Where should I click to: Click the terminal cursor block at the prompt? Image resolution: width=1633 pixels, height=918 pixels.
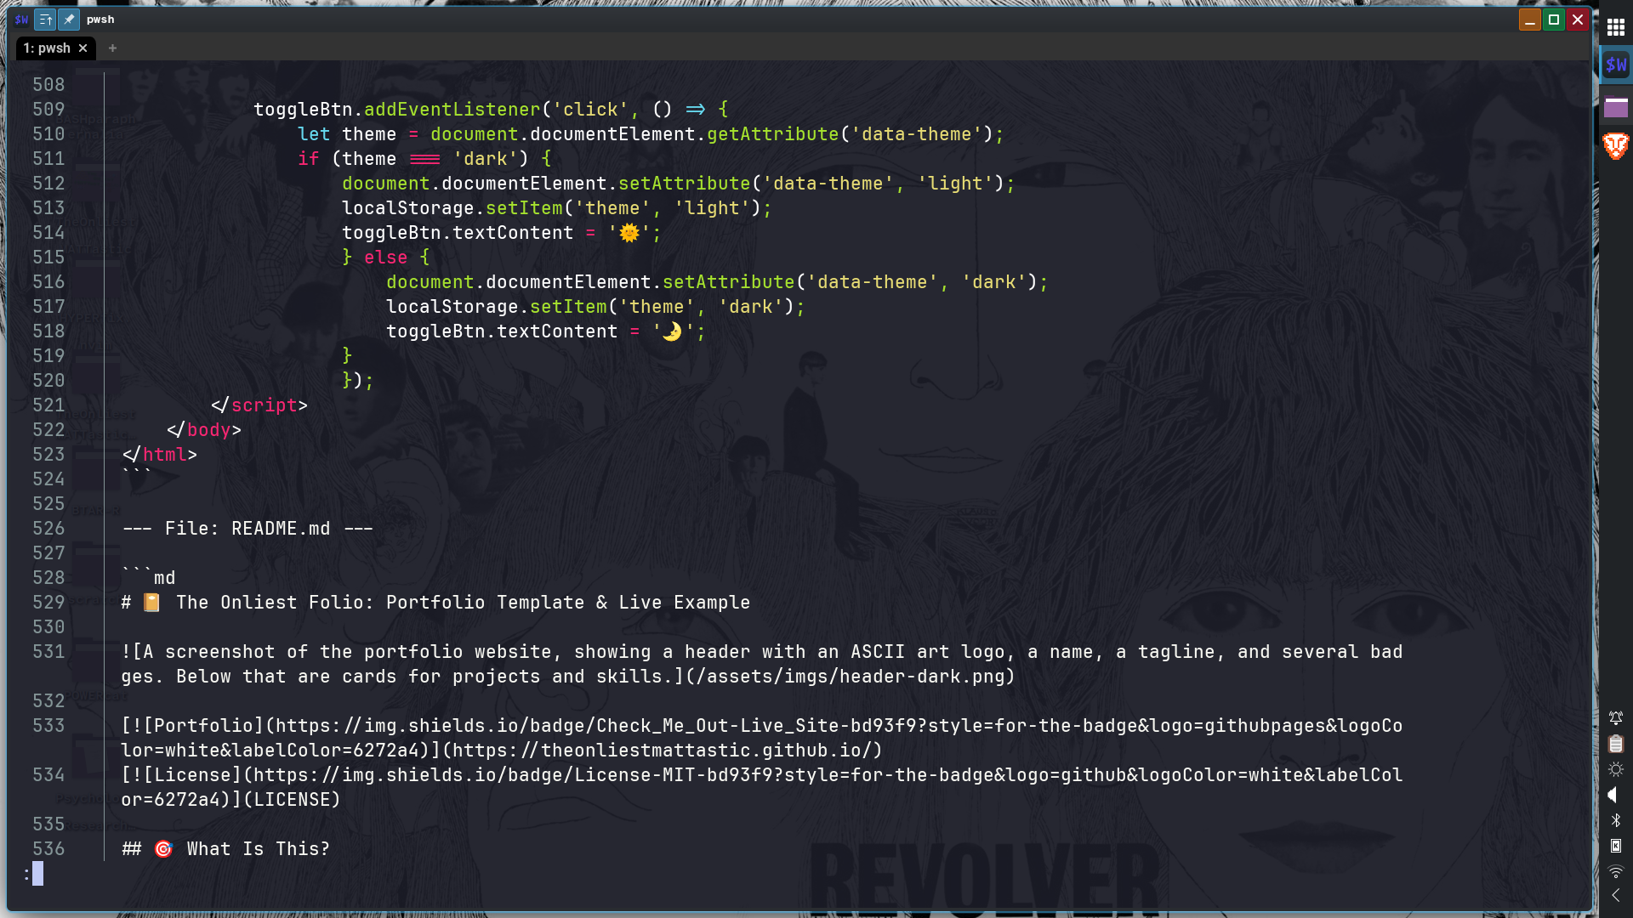click(37, 873)
